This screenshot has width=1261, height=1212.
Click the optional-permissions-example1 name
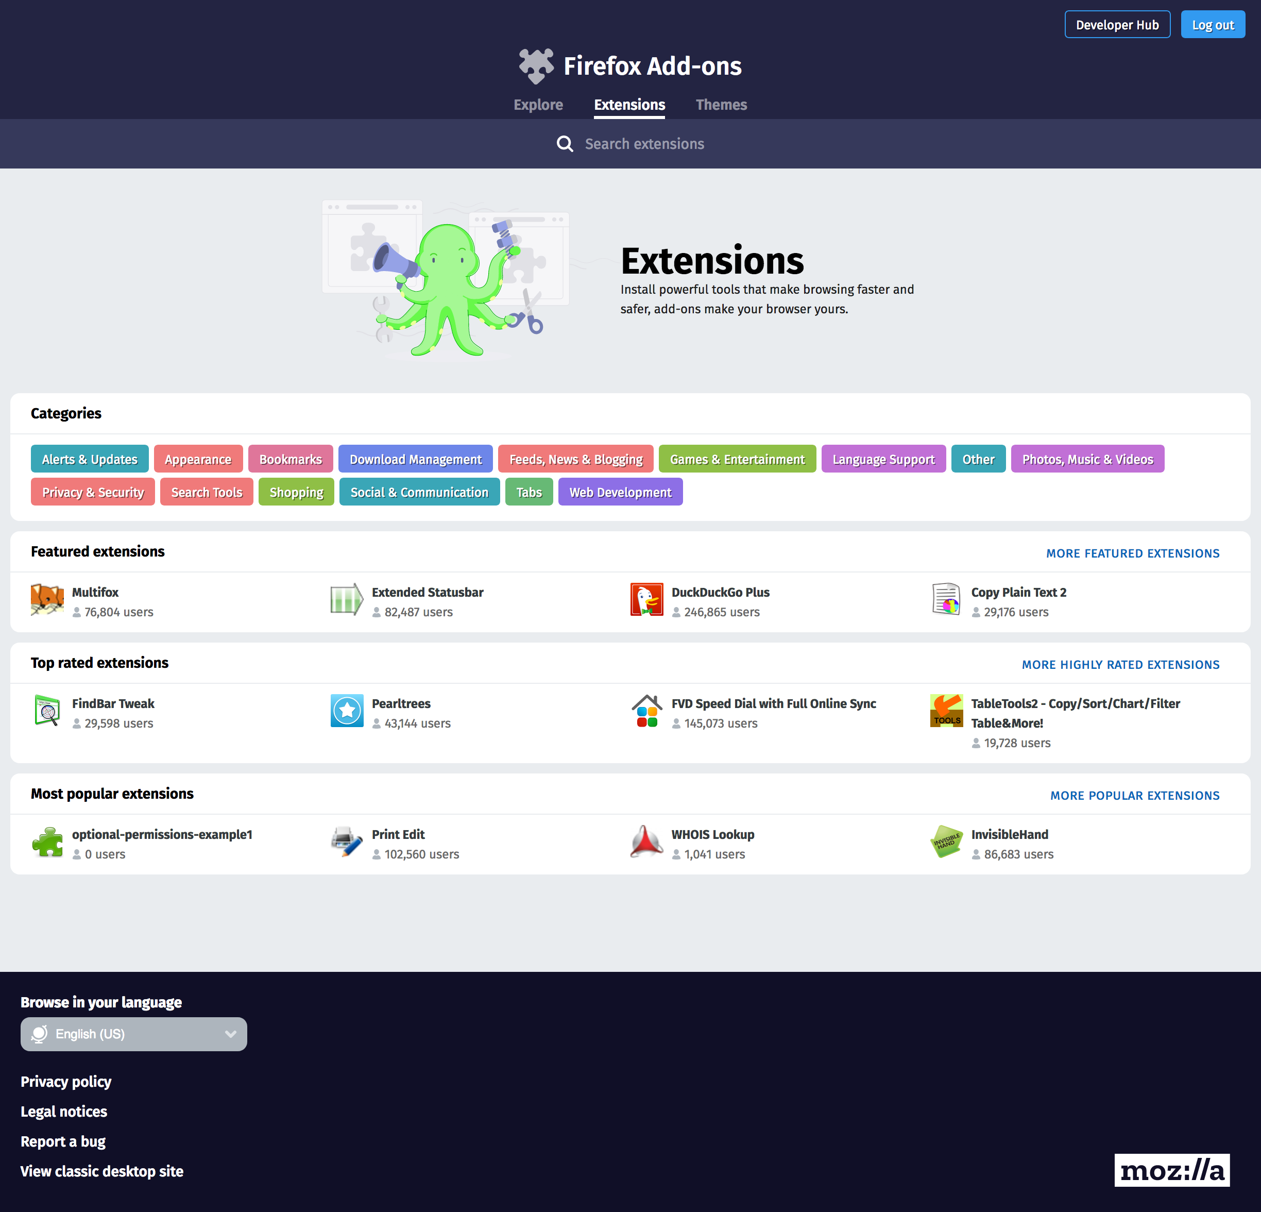162,834
